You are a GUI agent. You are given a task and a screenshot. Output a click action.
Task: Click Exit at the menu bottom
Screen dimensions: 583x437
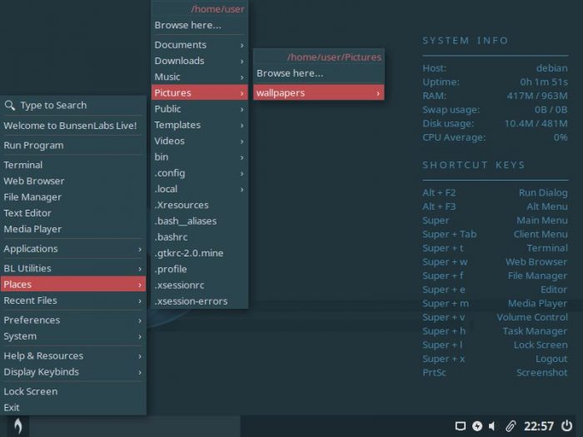click(x=12, y=407)
